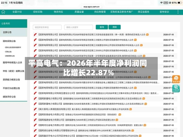Select 全部公告 in the sidebar

click(x=14, y=32)
